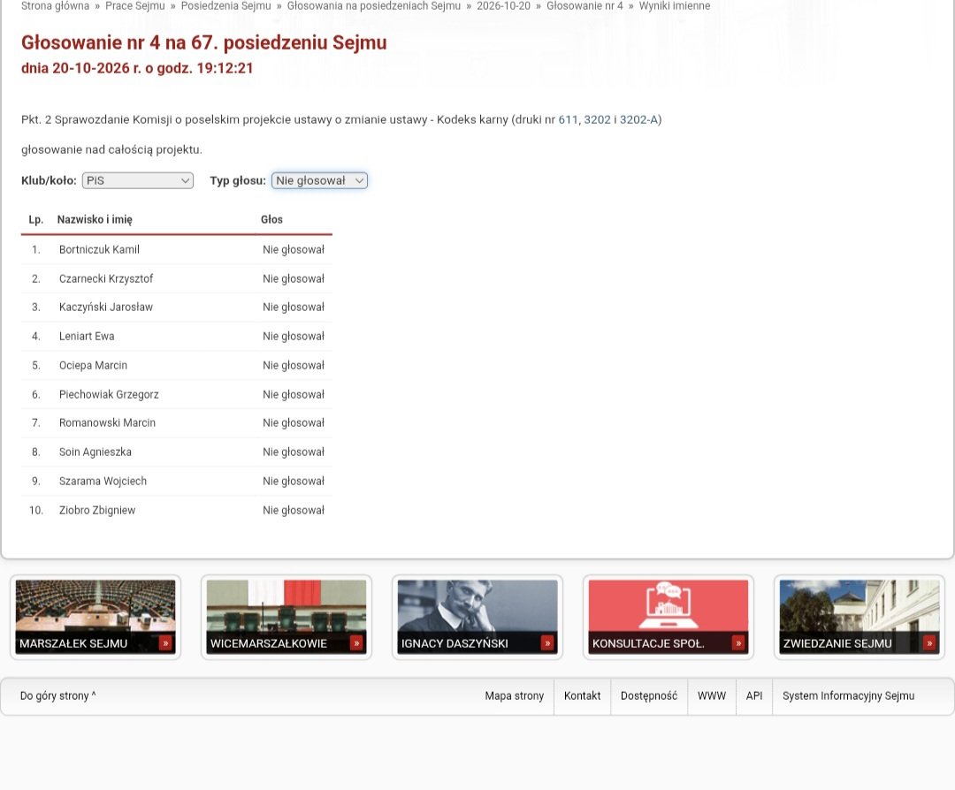Select the row Kaczyński Jarosław
Viewport: 955px width, 790px height.
[177, 308]
